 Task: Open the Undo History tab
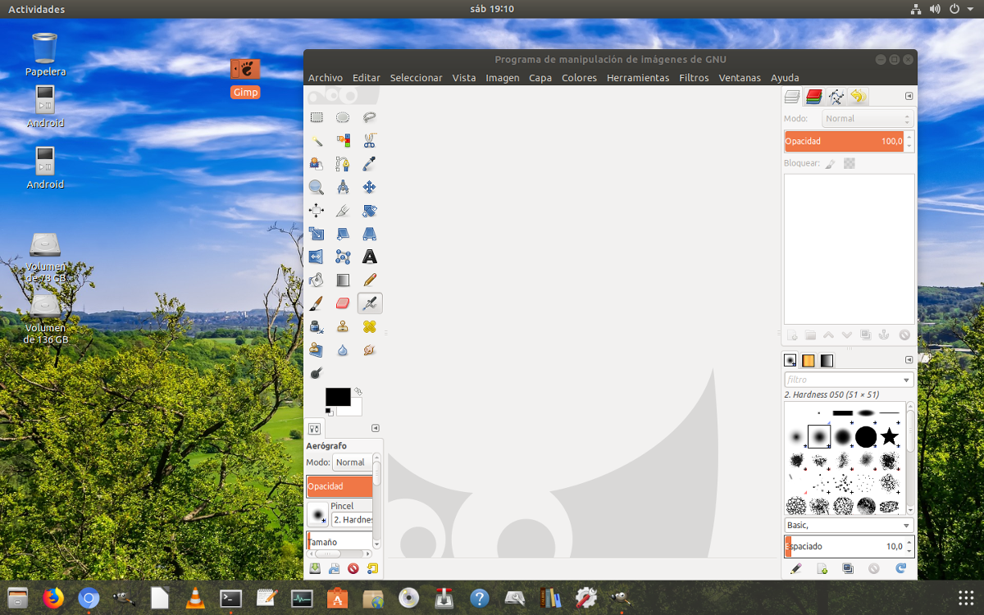(x=859, y=96)
